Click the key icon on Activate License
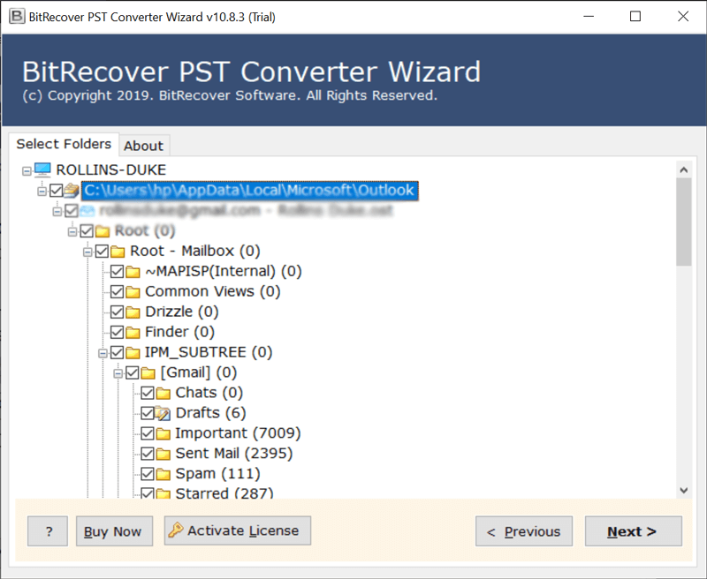 tap(176, 530)
